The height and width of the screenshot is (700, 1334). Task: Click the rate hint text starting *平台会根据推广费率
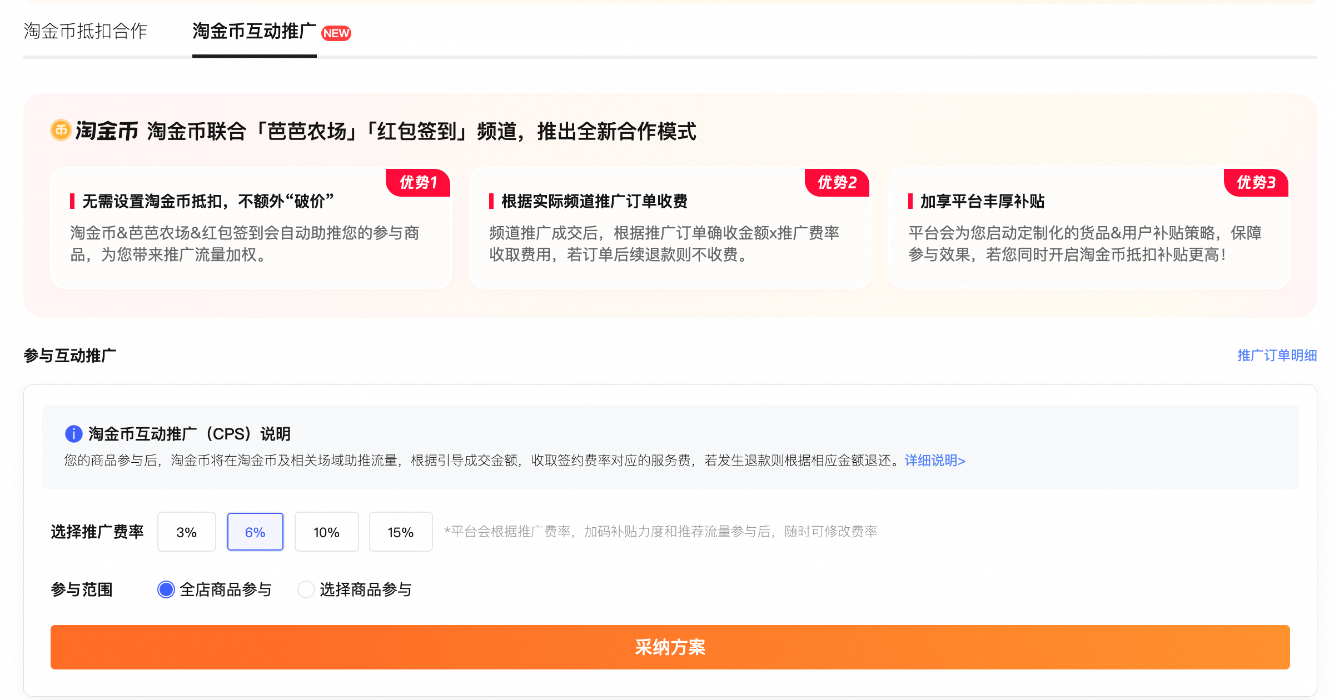tap(660, 532)
